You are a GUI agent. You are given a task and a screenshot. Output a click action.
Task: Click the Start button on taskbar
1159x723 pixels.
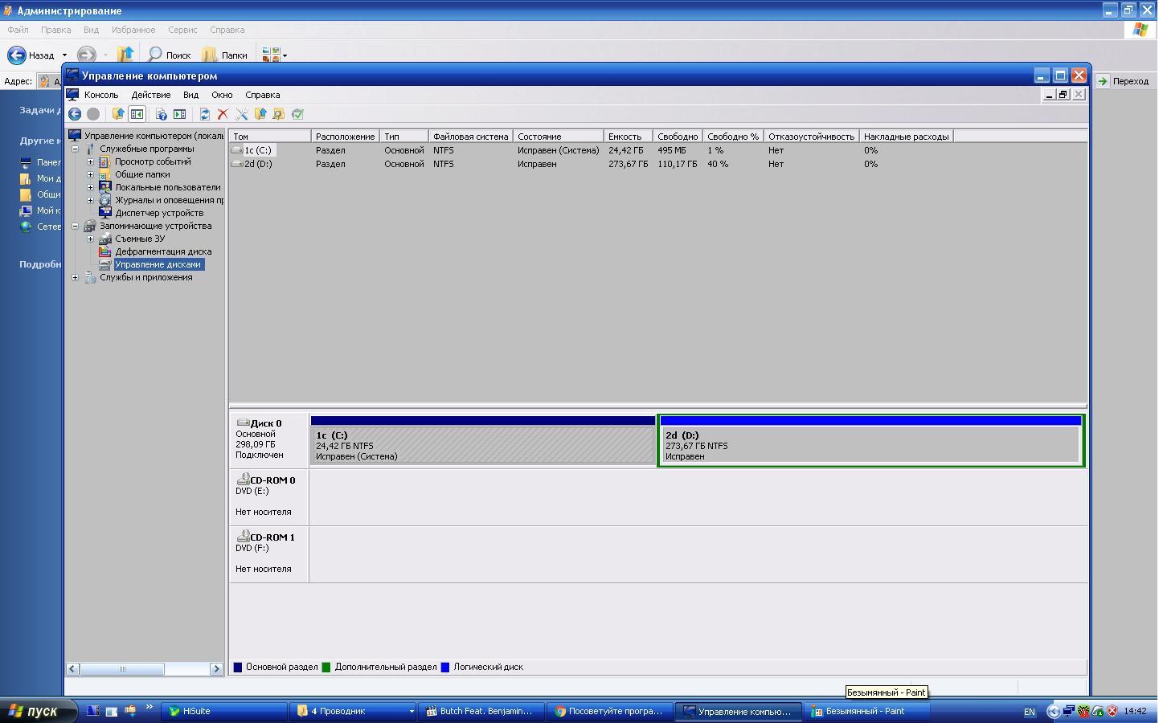click(x=38, y=711)
